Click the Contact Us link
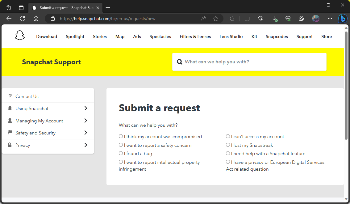The width and height of the screenshot is (350, 204). [x=27, y=96]
